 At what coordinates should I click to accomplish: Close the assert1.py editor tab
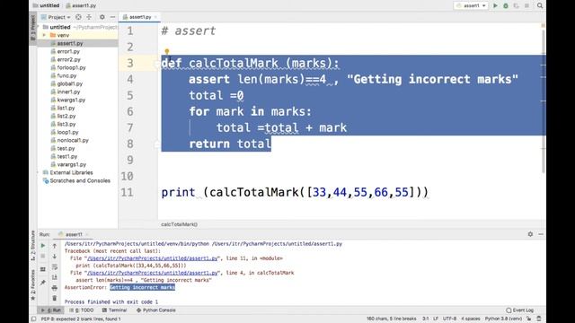(x=155, y=17)
